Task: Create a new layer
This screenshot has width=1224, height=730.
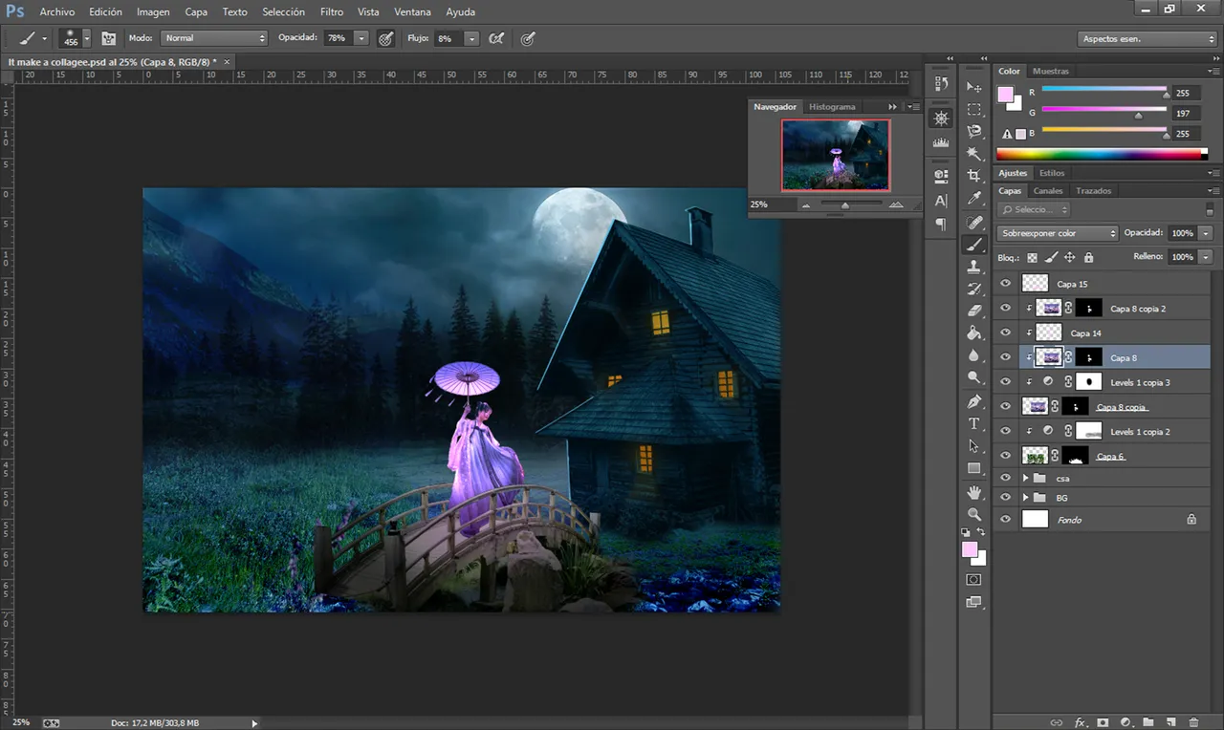Action: [x=1171, y=722]
